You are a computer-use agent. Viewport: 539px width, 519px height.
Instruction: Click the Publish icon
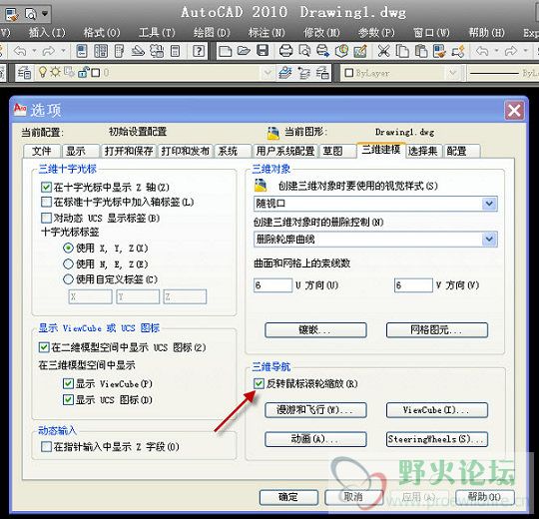point(322,51)
